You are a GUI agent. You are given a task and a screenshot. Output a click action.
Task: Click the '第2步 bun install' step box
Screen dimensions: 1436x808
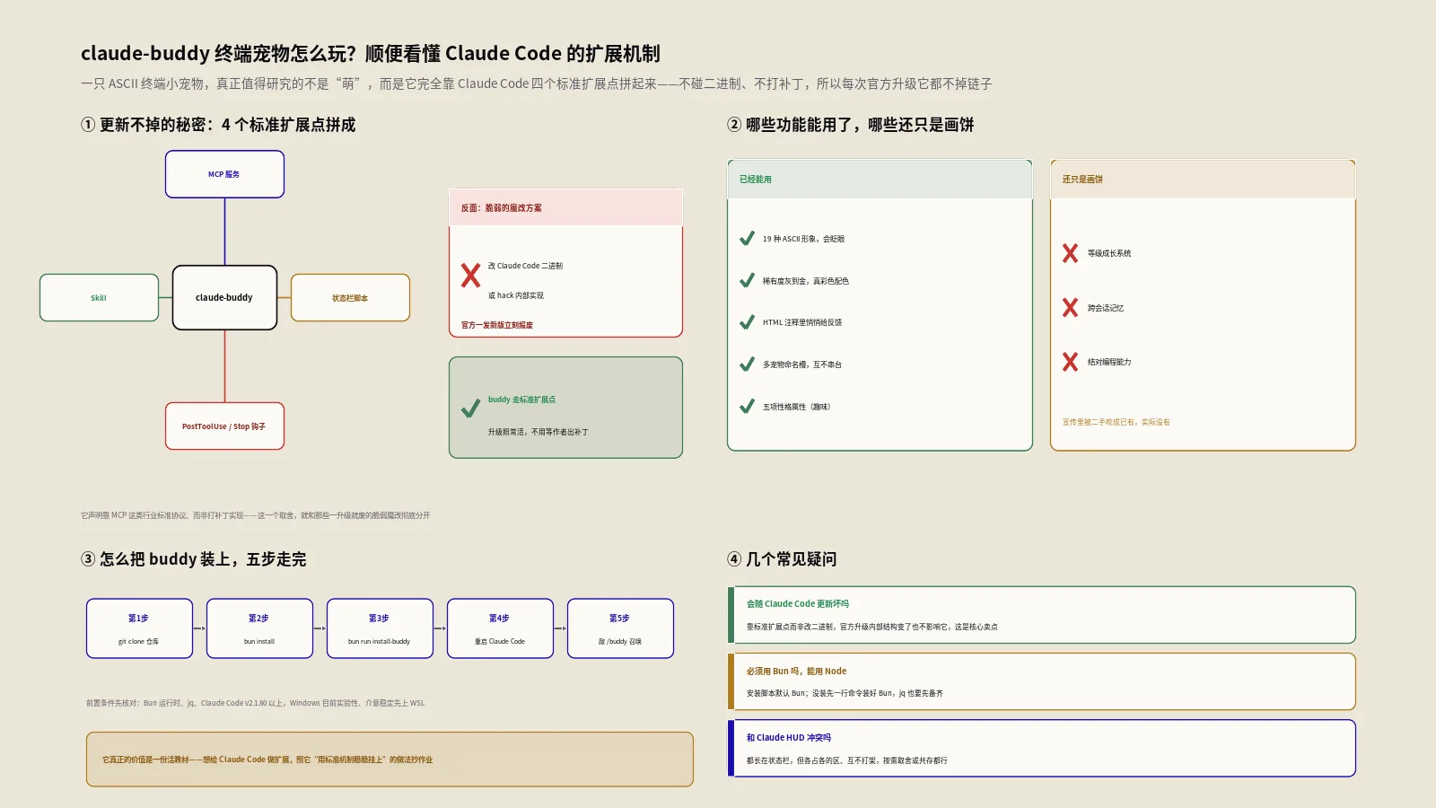[259, 628]
